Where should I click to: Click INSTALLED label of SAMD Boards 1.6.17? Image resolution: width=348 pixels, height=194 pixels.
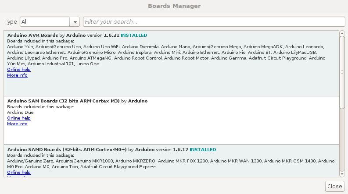click(x=203, y=149)
